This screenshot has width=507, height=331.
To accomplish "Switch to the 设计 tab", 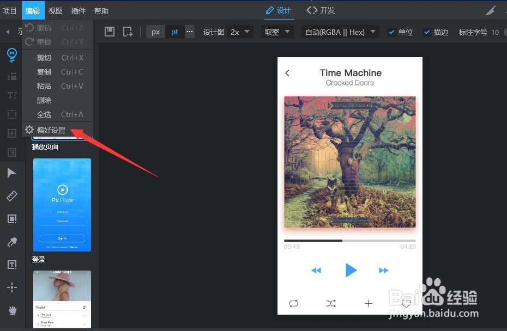I will pos(279,10).
